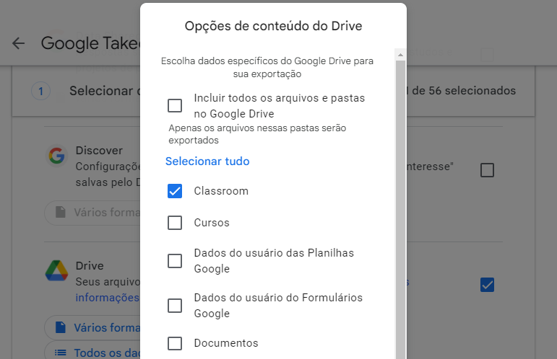Open Vários formatos button under Drive
The width and height of the screenshot is (557, 359).
tap(93, 327)
